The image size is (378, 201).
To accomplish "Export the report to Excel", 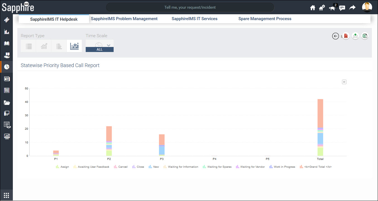I will [365, 36].
